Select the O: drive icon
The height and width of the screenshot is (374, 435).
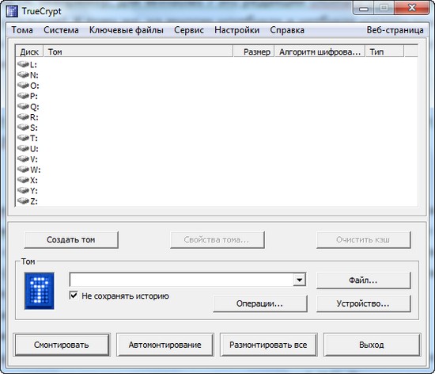23,86
